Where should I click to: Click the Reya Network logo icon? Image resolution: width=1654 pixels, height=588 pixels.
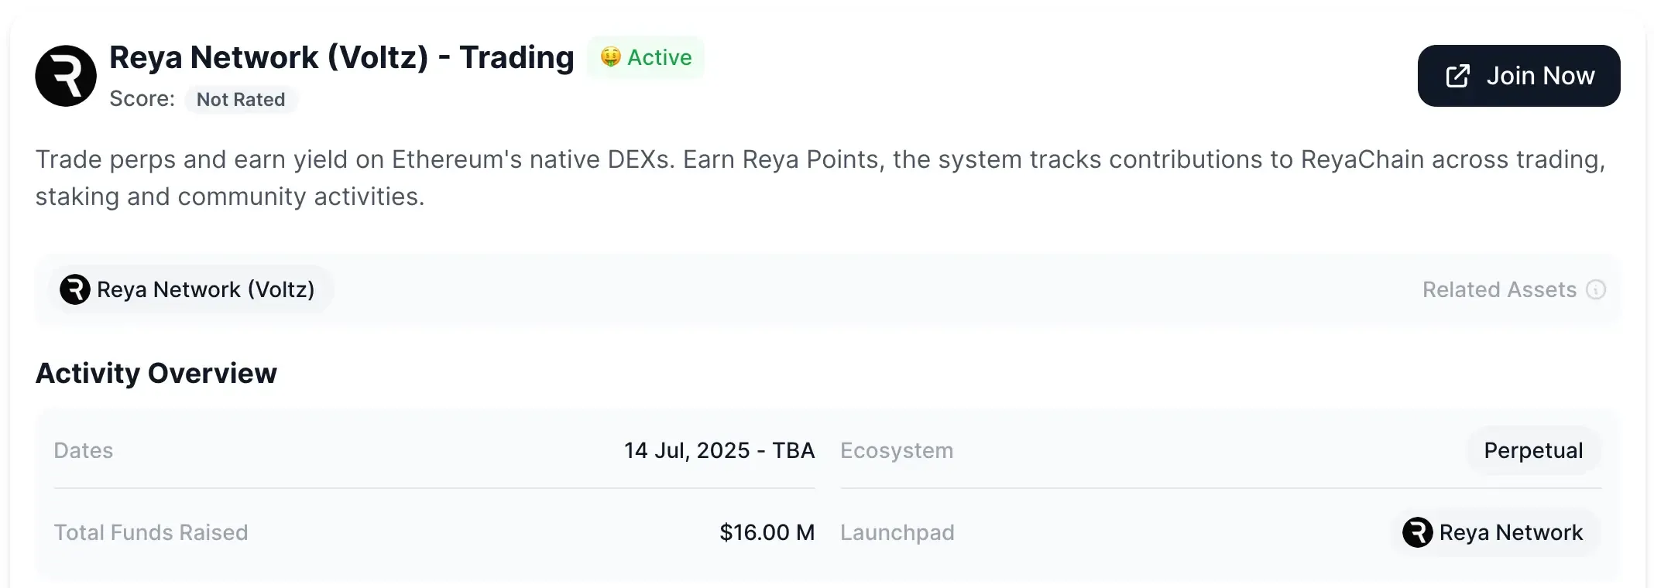66,75
